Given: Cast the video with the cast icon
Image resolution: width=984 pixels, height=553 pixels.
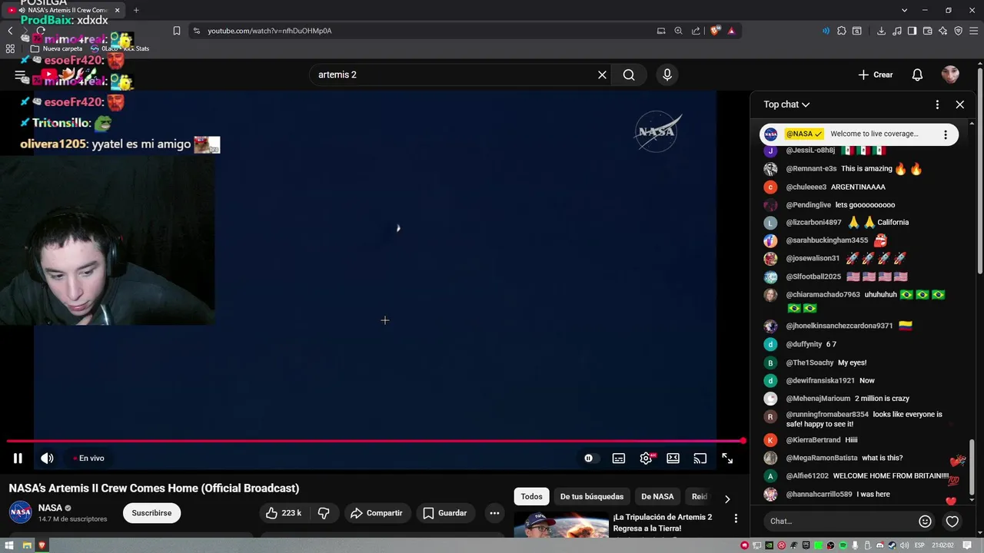Looking at the screenshot, I should pyautogui.click(x=700, y=459).
